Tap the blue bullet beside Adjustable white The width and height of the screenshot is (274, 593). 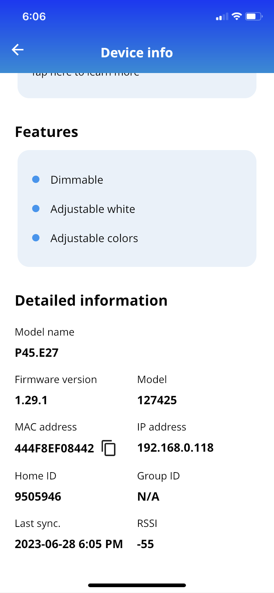tap(36, 208)
